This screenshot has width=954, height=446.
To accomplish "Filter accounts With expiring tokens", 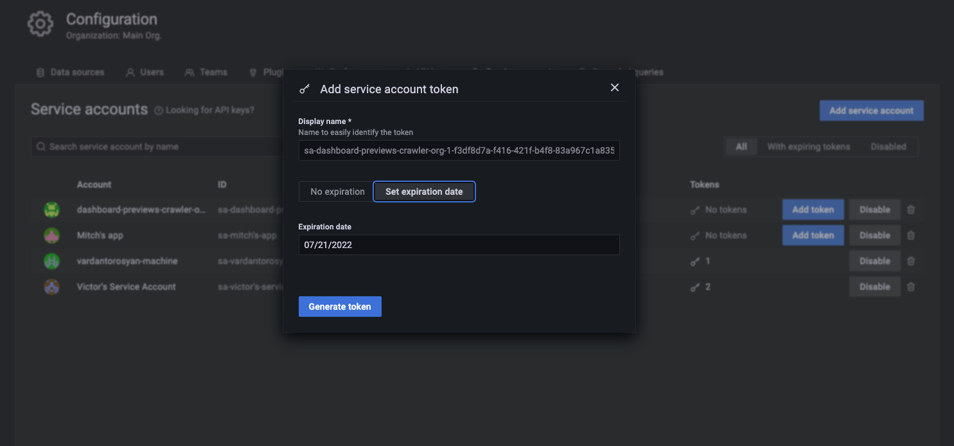I will 808,146.
